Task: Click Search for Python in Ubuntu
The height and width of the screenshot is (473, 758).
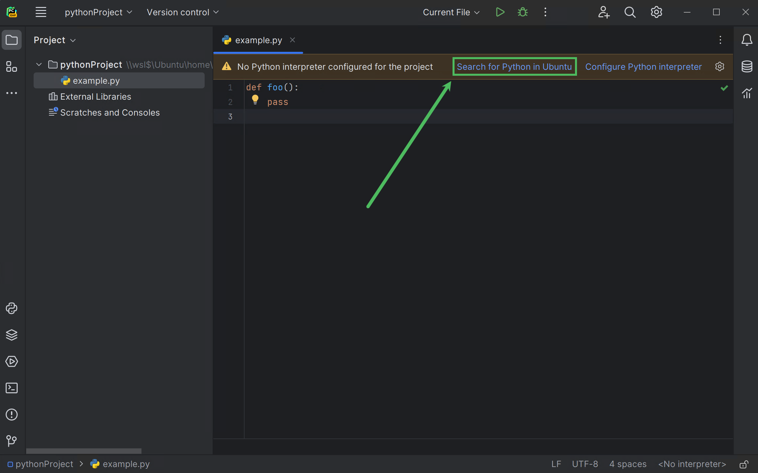Action: [514, 66]
